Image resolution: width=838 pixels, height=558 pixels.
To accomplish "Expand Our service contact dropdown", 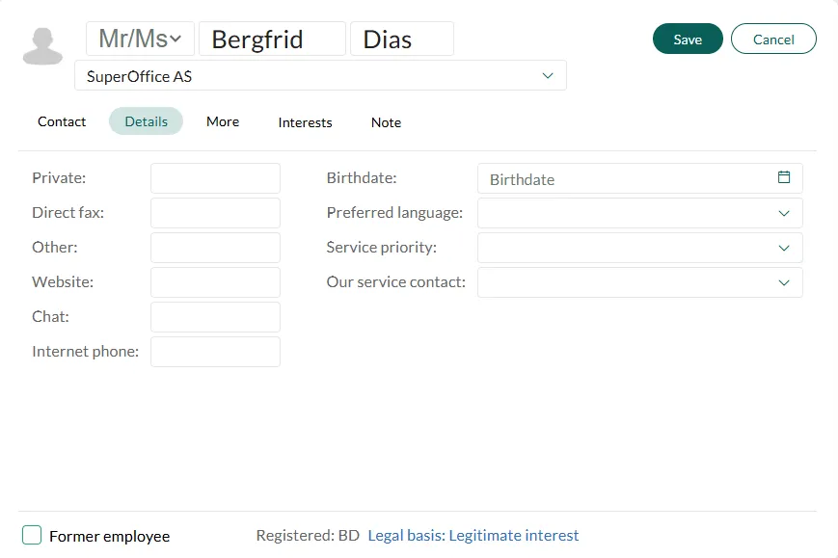I will pos(783,282).
